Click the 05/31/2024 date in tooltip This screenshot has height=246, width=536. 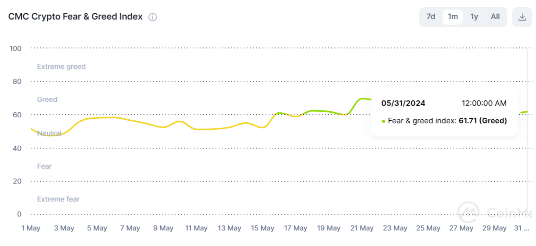tap(403, 103)
